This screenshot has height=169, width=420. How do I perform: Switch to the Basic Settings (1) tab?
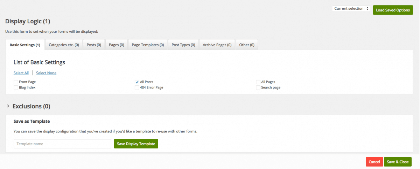(25, 45)
